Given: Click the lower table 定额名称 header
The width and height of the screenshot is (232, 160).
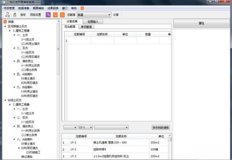Looking at the screenshot, I should (121, 136).
